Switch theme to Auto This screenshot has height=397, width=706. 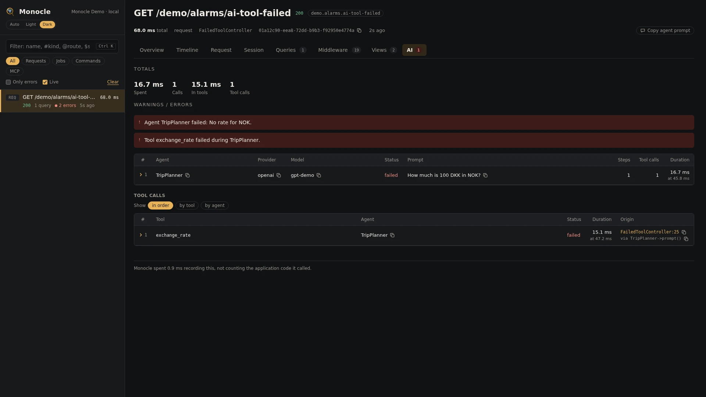pyautogui.click(x=15, y=25)
